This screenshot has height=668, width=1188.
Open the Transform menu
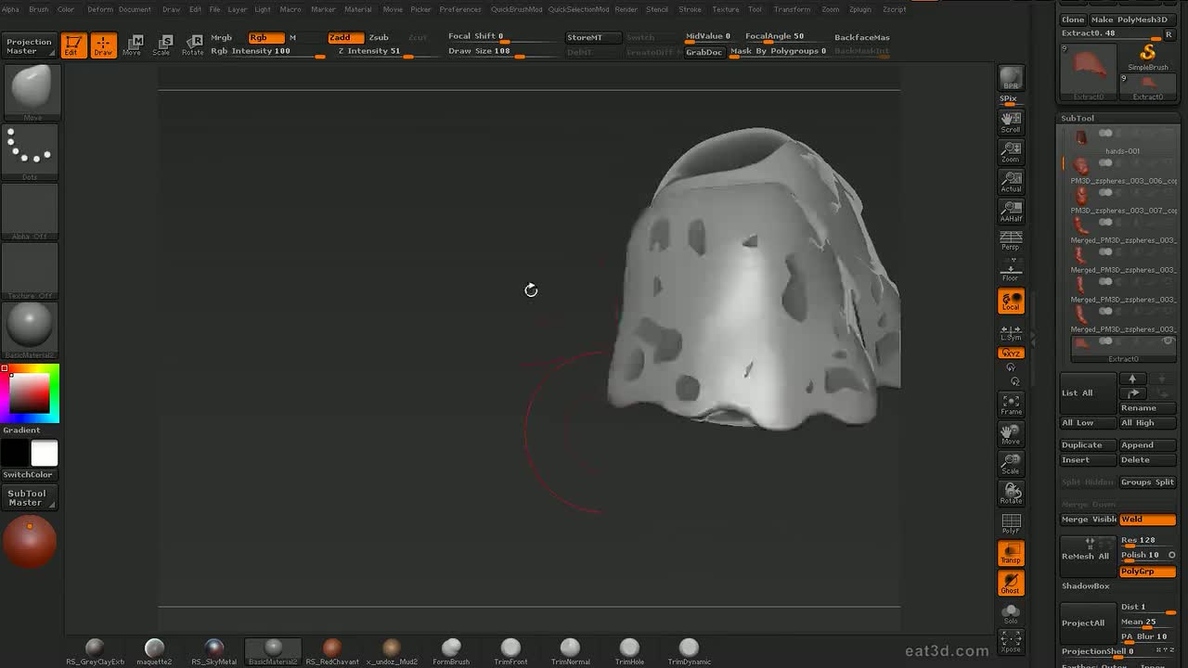pyautogui.click(x=792, y=9)
